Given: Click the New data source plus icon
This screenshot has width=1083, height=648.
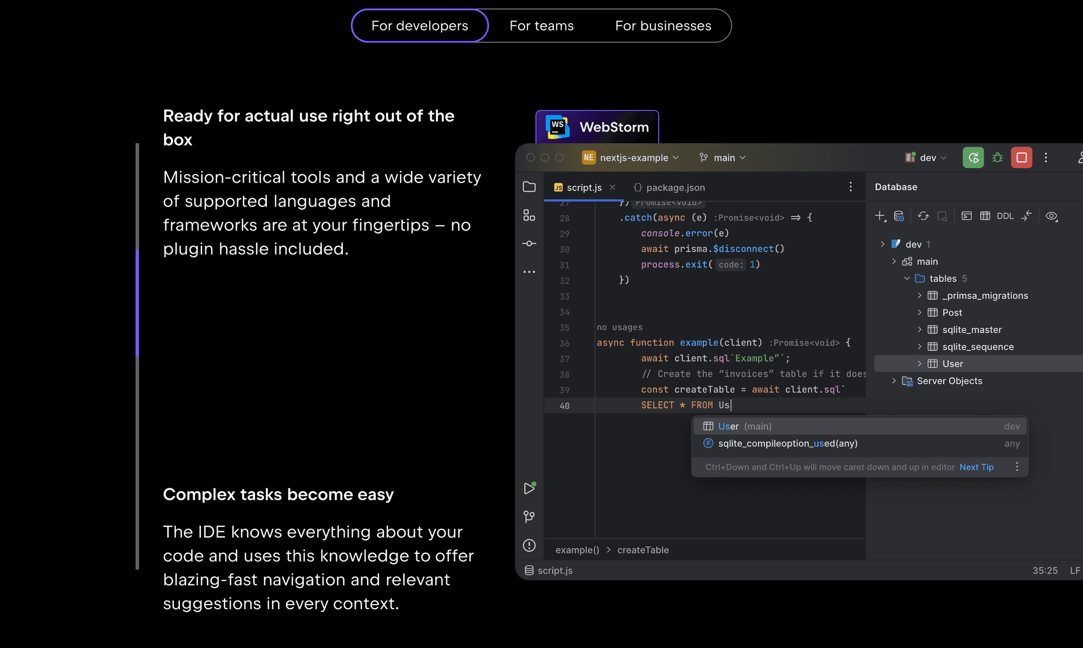Looking at the screenshot, I should point(880,216).
